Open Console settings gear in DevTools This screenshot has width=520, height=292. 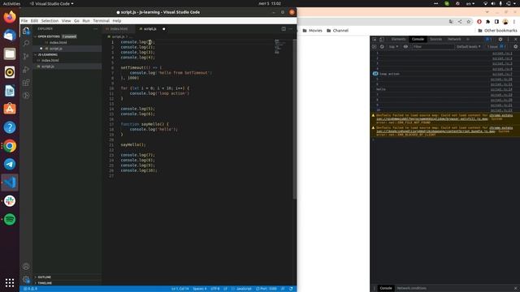(x=515, y=47)
